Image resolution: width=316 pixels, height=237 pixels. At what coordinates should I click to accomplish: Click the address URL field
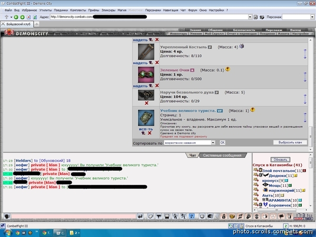tap(149, 17)
